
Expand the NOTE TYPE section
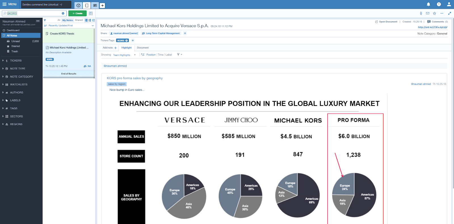point(18,69)
